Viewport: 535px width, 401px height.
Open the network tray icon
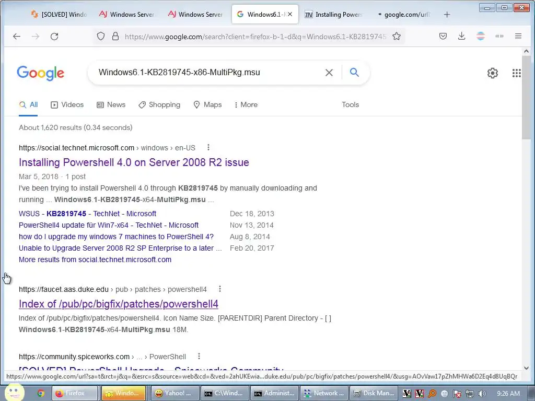tap(470, 394)
